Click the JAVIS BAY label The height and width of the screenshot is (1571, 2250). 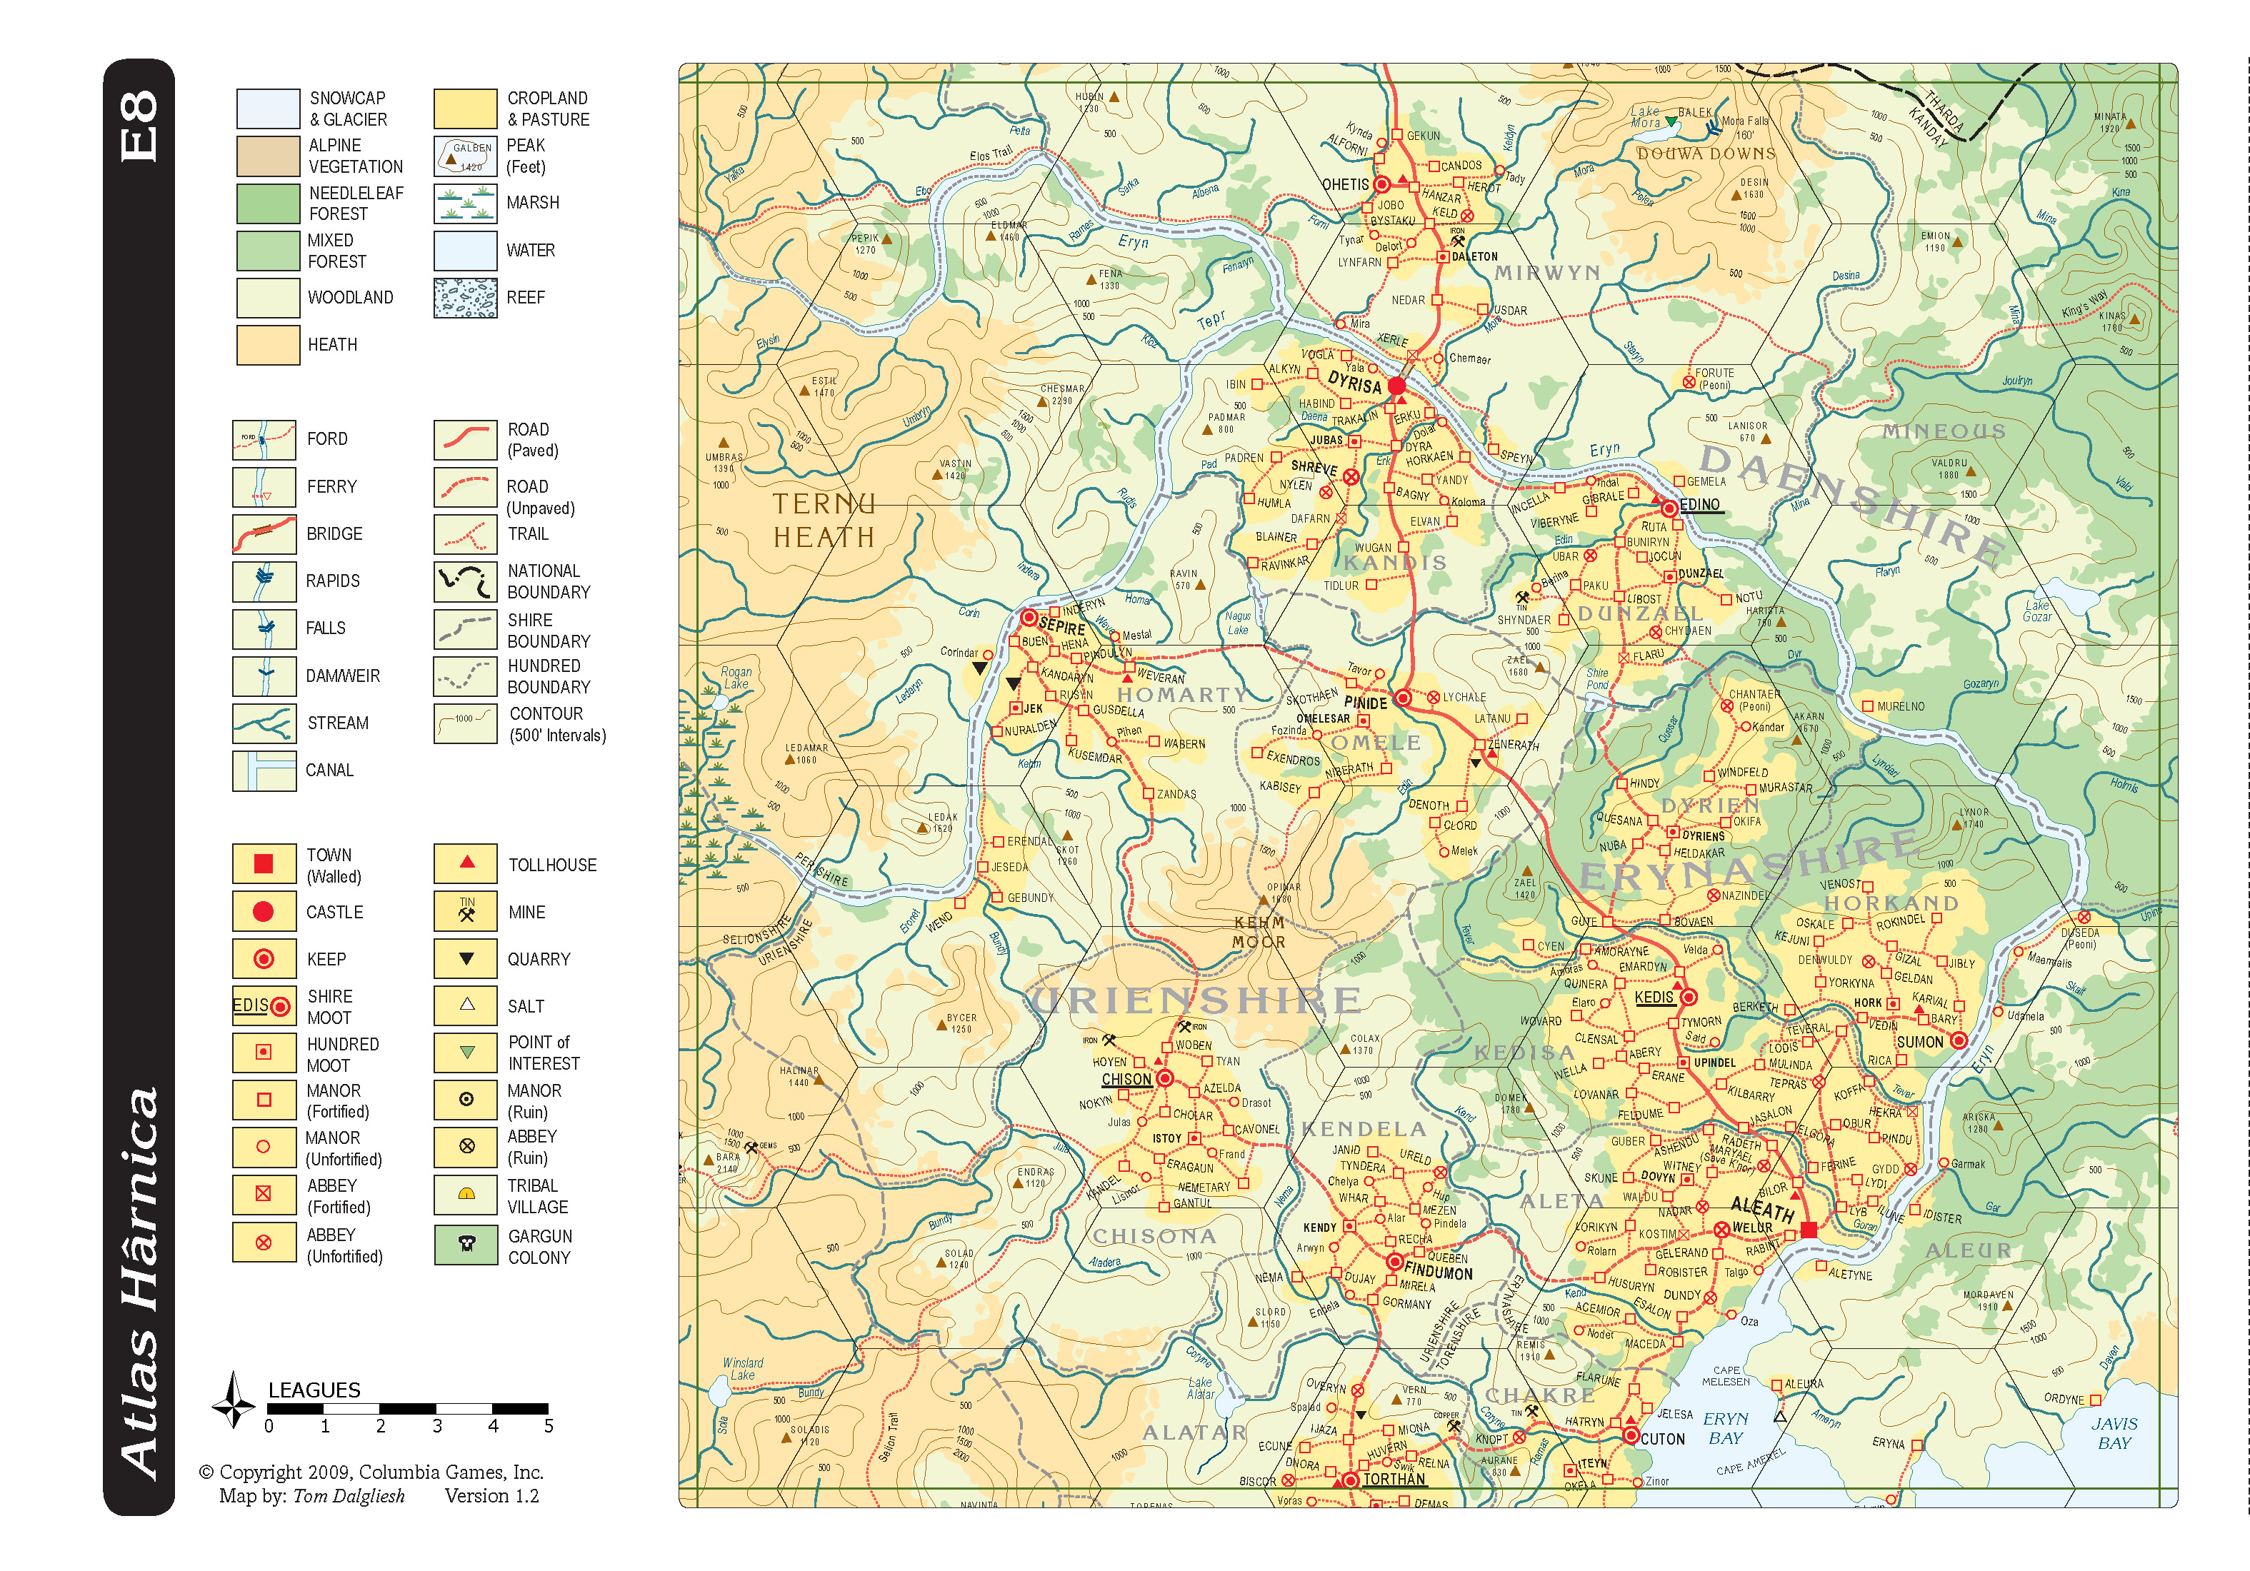pyautogui.click(x=2115, y=1433)
